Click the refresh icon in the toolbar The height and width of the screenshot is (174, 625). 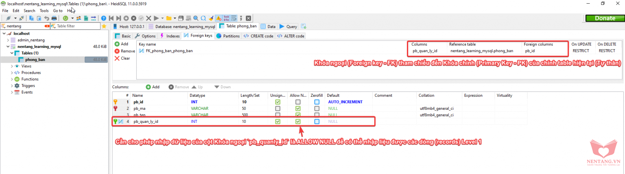[65, 18]
